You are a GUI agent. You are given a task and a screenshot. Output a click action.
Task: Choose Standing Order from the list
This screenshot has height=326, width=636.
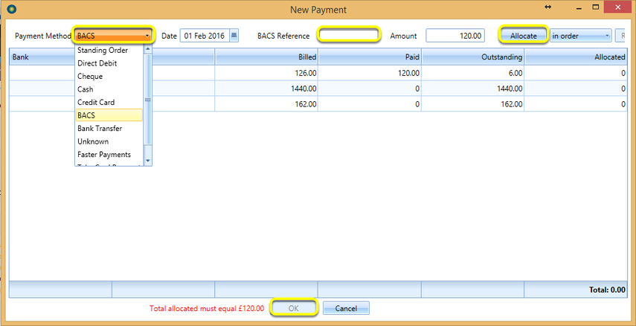click(x=109, y=51)
